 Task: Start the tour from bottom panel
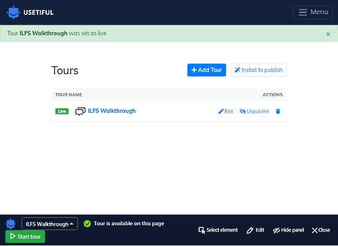pyautogui.click(x=25, y=236)
